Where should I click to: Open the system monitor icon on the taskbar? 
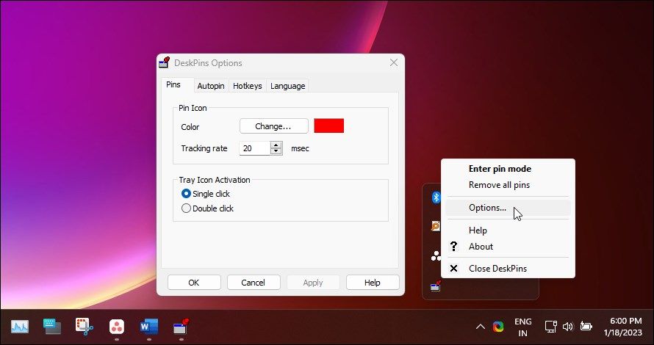[19, 327]
